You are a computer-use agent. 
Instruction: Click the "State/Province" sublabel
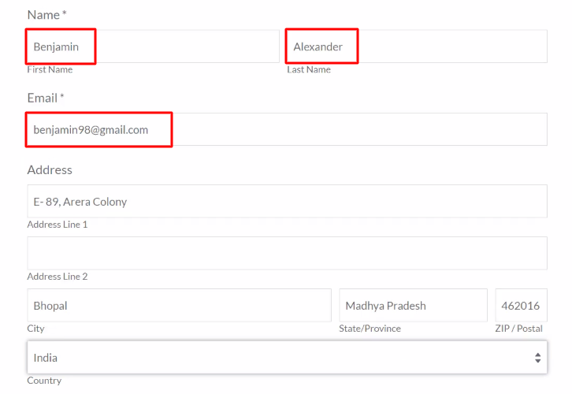pyautogui.click(x=370, y=329)
